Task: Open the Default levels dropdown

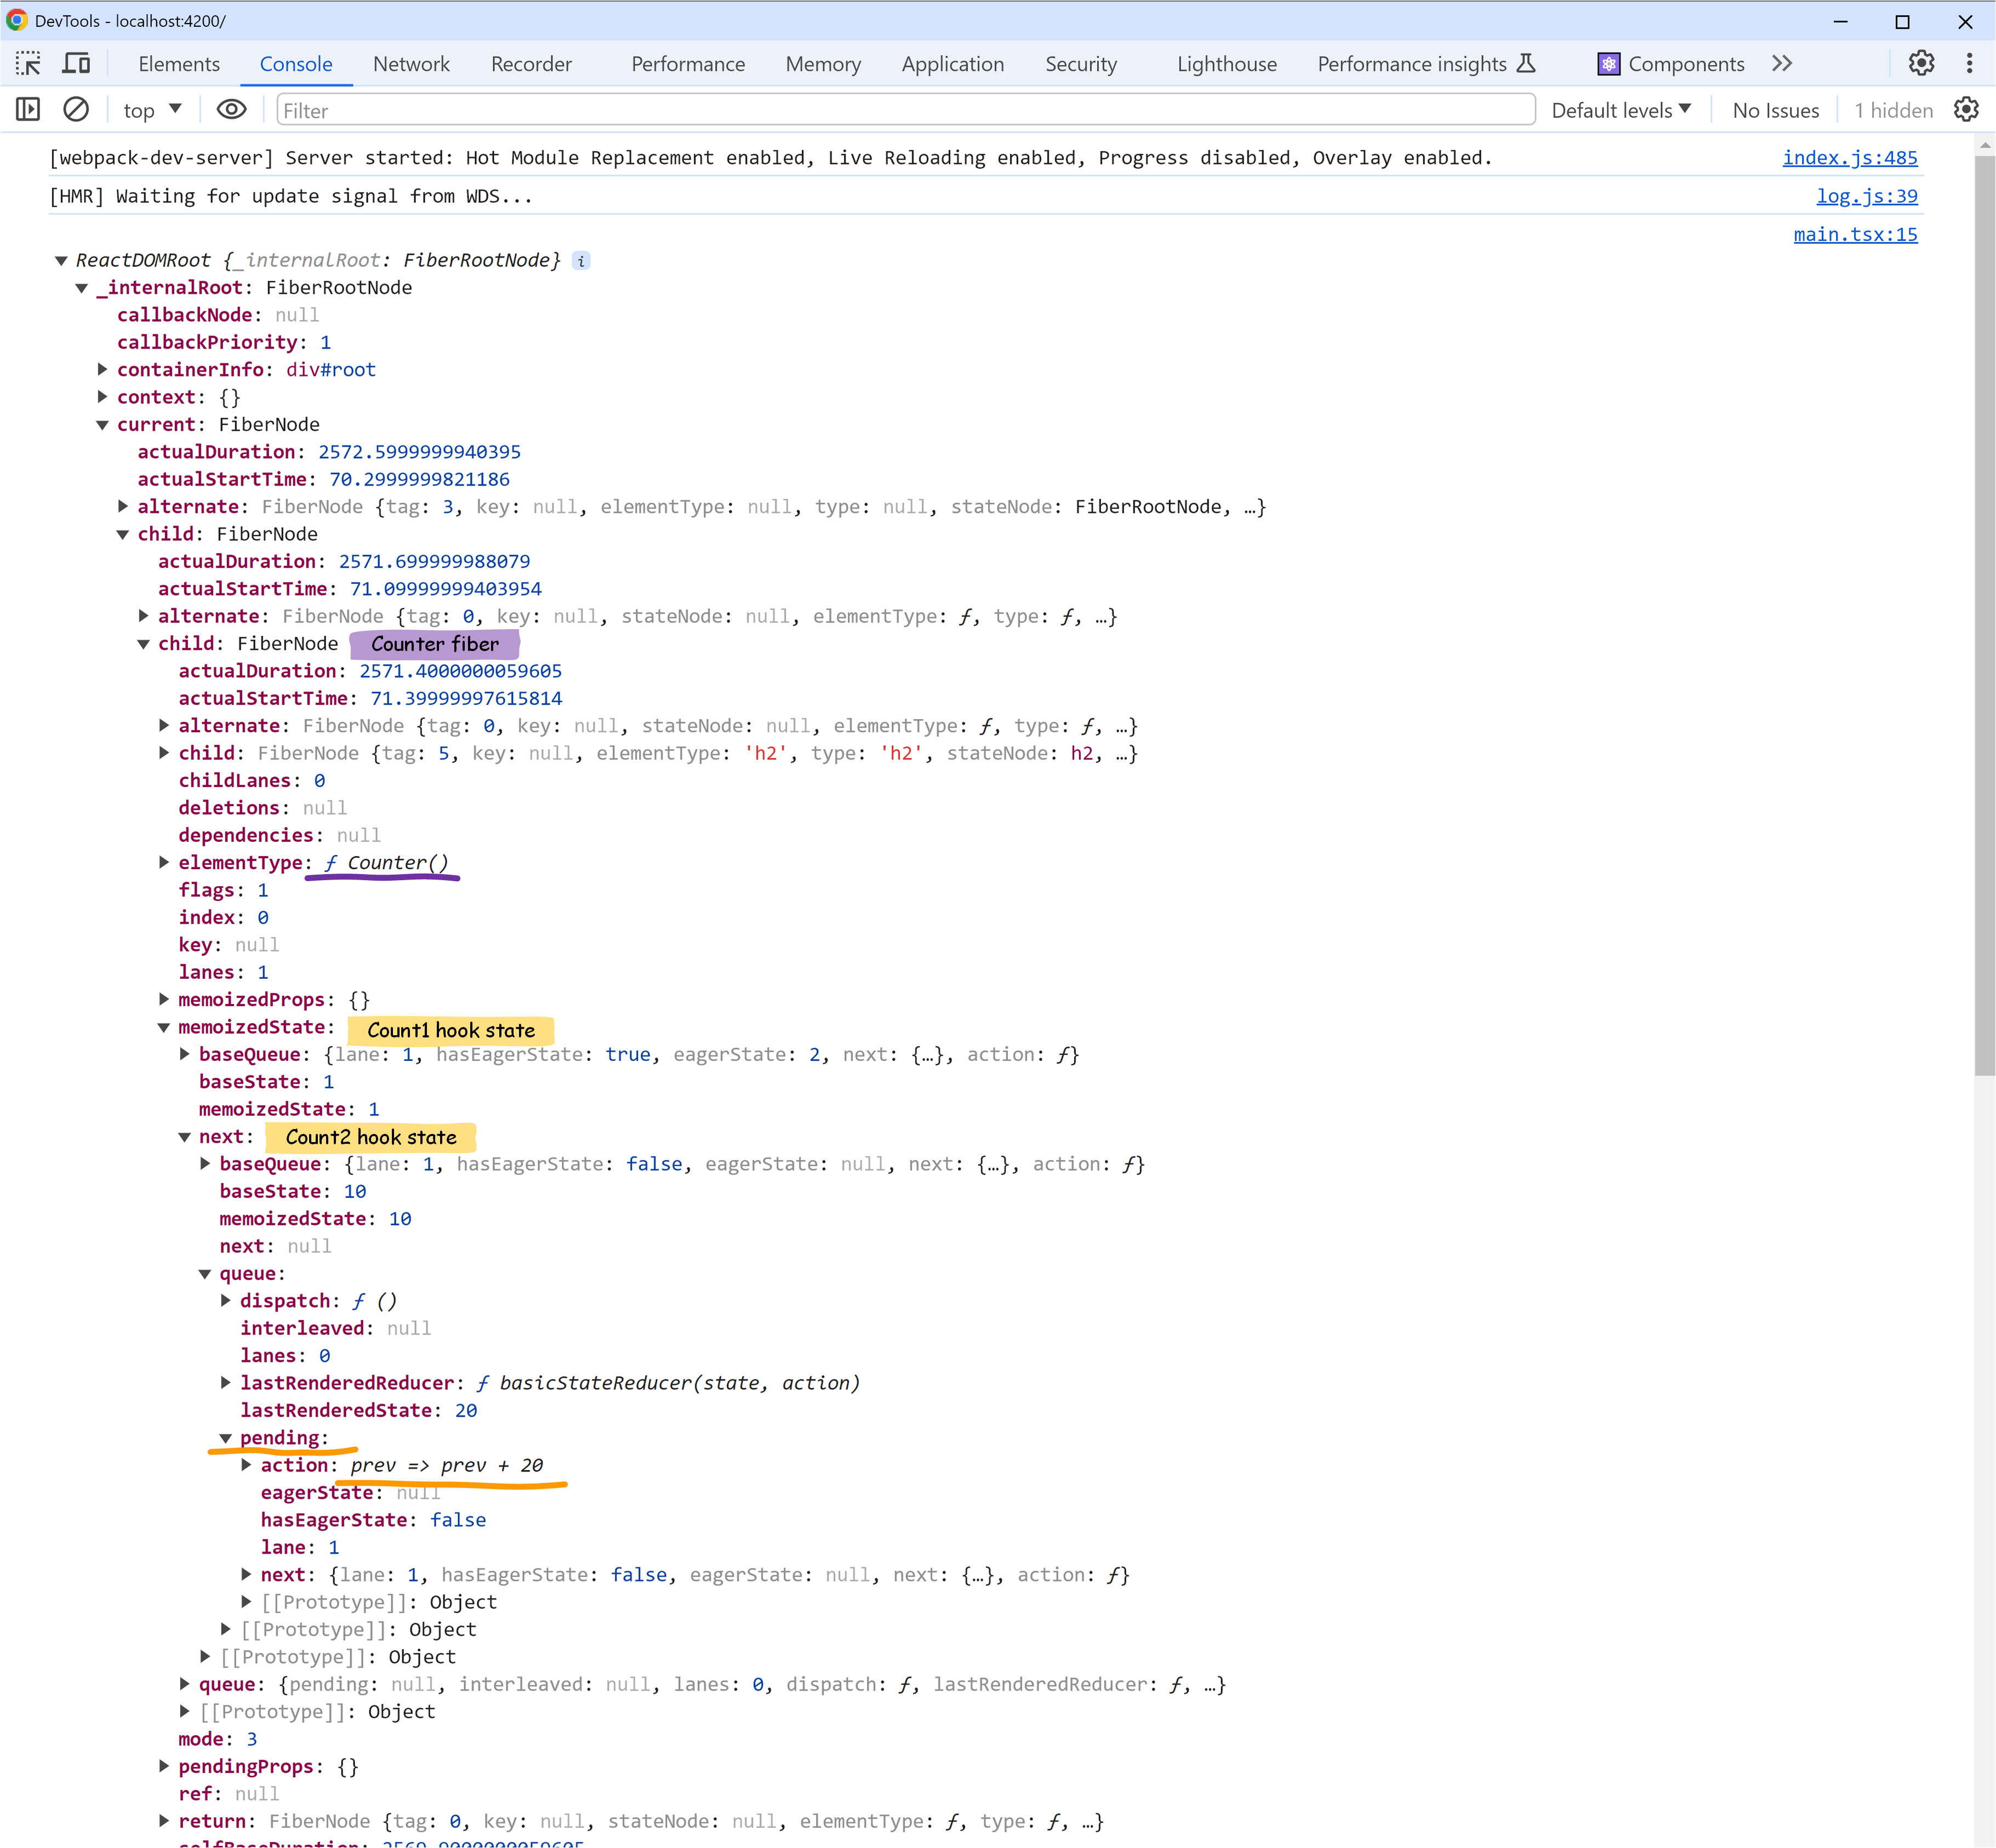Action: tap(1621, 110)
